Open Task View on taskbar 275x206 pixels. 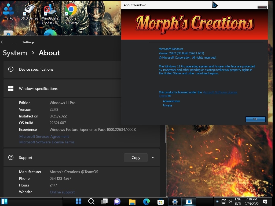point(104,201)
